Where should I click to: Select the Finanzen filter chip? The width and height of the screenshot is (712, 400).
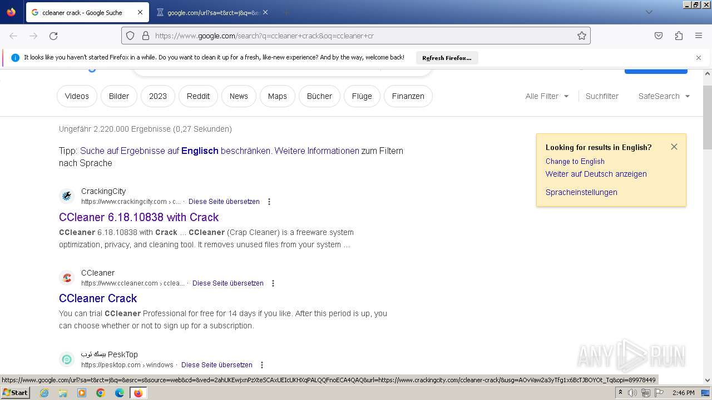tap(408, 96)
